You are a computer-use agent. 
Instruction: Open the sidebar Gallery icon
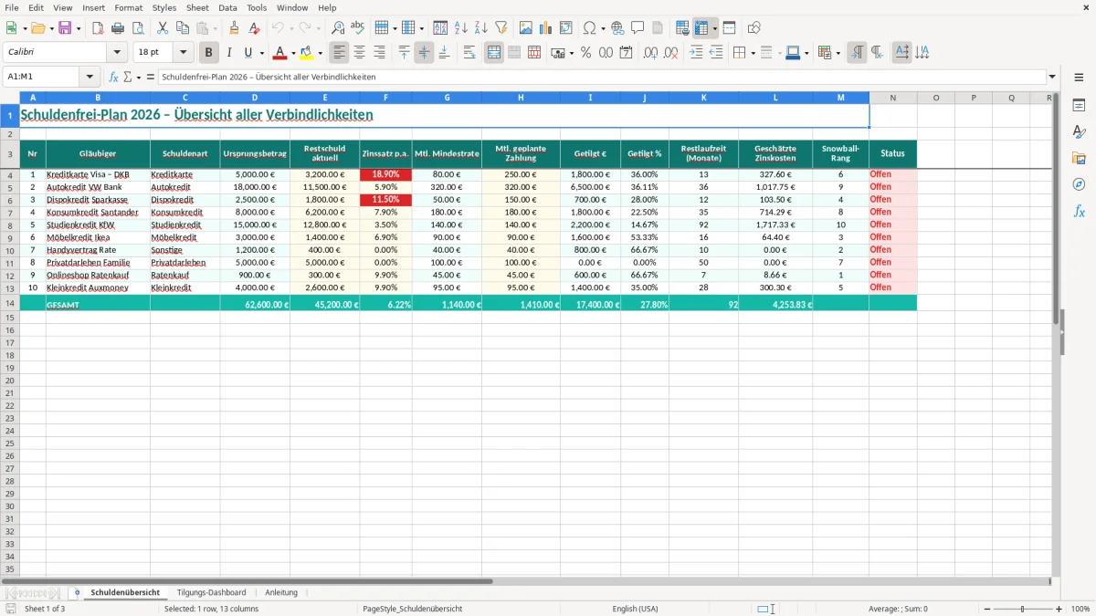tap(1079, 158)
